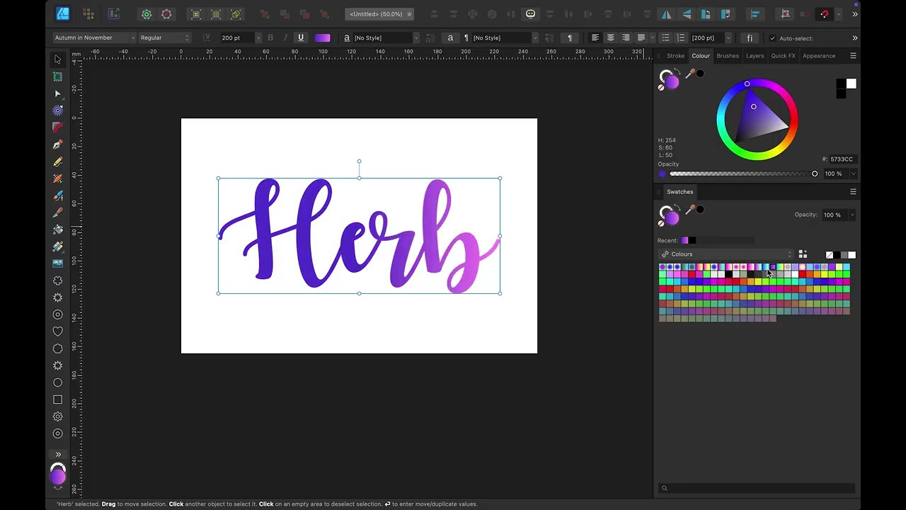Switch to the Layers tab
This screenshot has width=906, height=510.
click(x=755, y=56)
